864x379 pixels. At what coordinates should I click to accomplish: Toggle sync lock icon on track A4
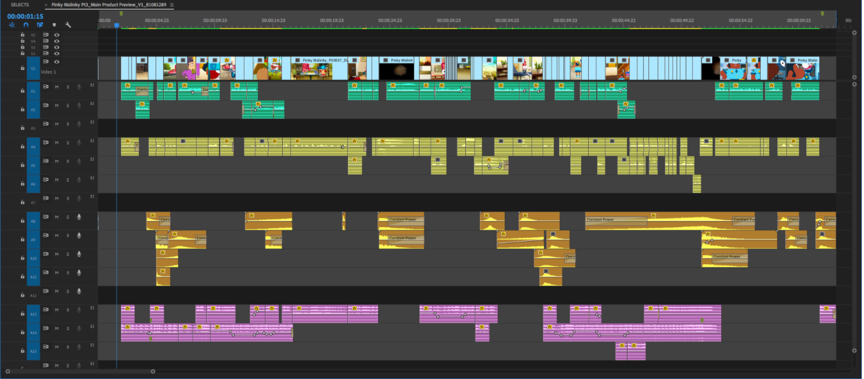point(46,143)
